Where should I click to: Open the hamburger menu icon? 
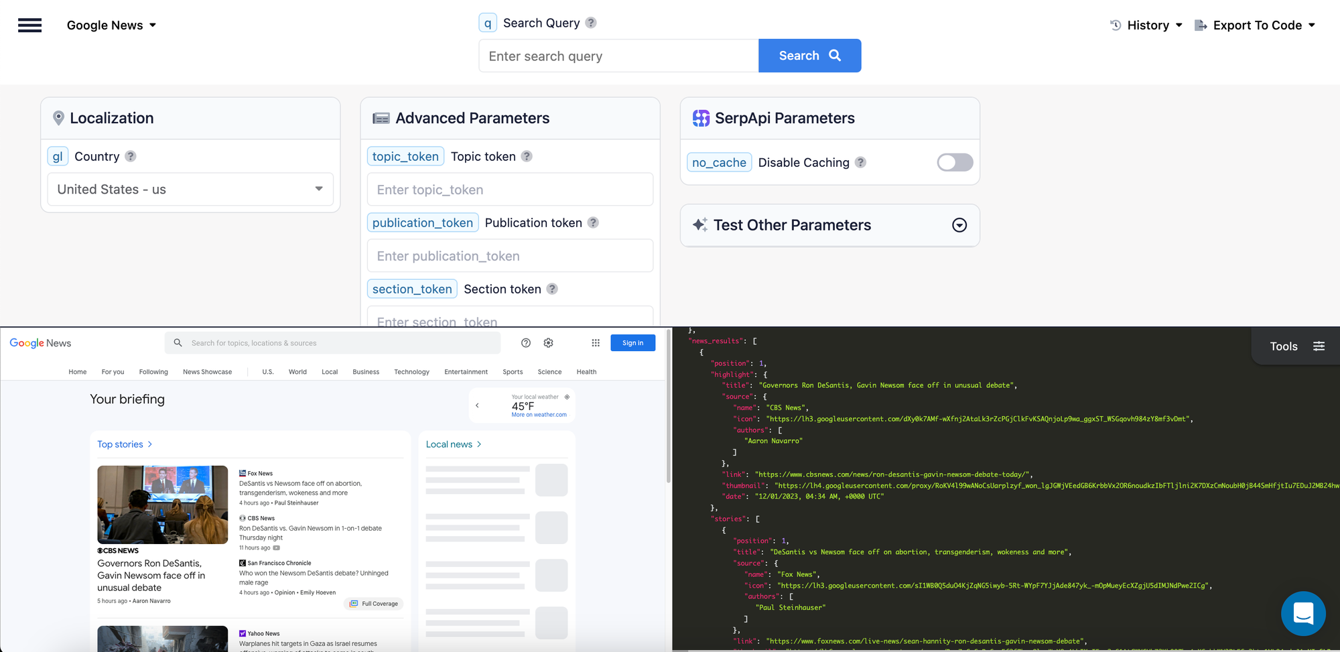point(29,25)
